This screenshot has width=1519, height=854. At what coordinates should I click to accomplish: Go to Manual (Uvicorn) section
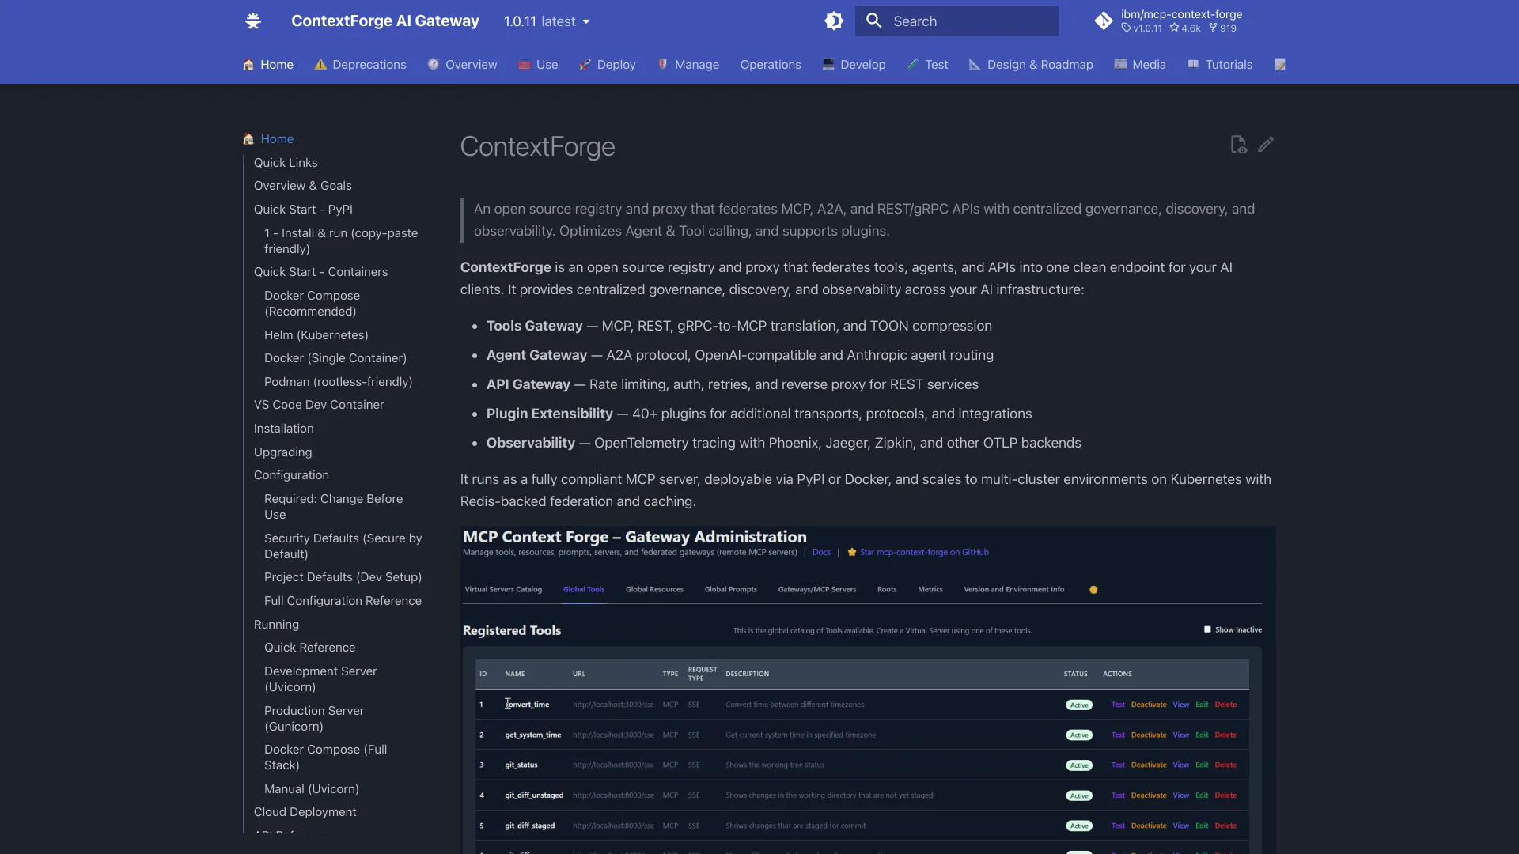[312, 789]
